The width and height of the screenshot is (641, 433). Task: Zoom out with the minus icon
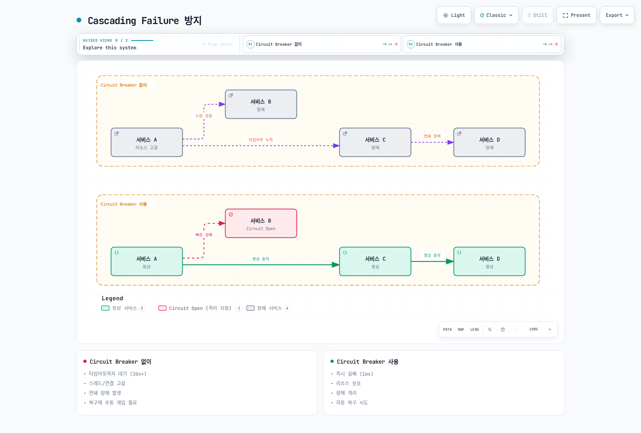pos(517,330)
